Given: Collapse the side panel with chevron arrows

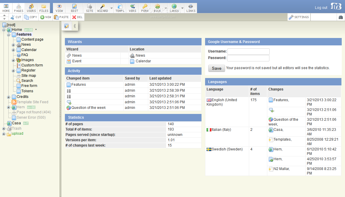Looking at the screenshot, I should [75, 26].
